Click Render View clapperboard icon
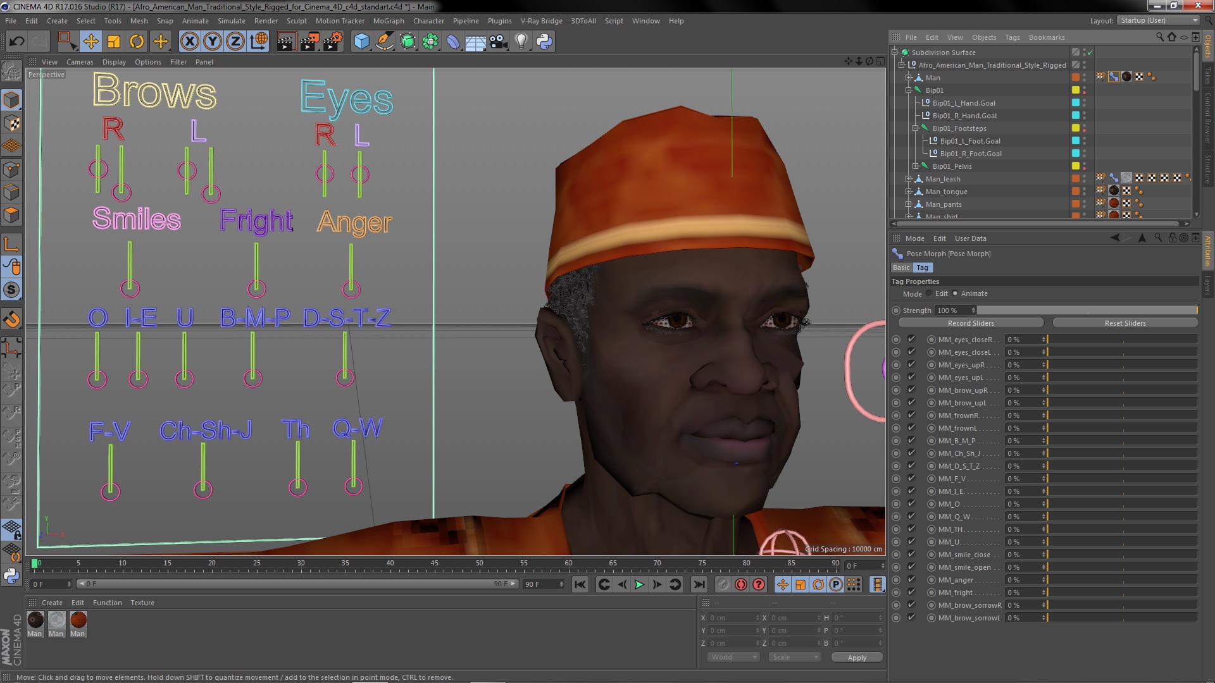 pos(285,42)
